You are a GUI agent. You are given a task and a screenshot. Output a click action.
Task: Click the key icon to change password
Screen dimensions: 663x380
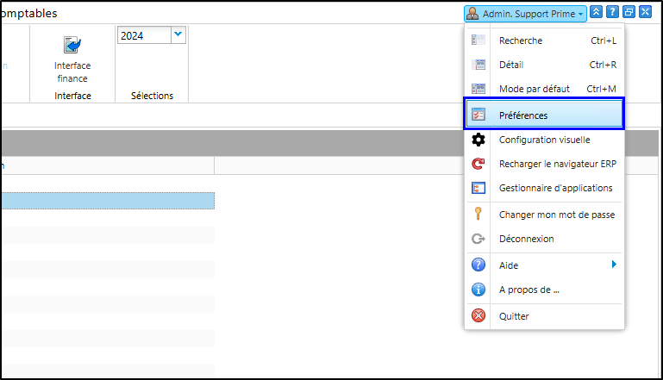[x=478, y=214]
